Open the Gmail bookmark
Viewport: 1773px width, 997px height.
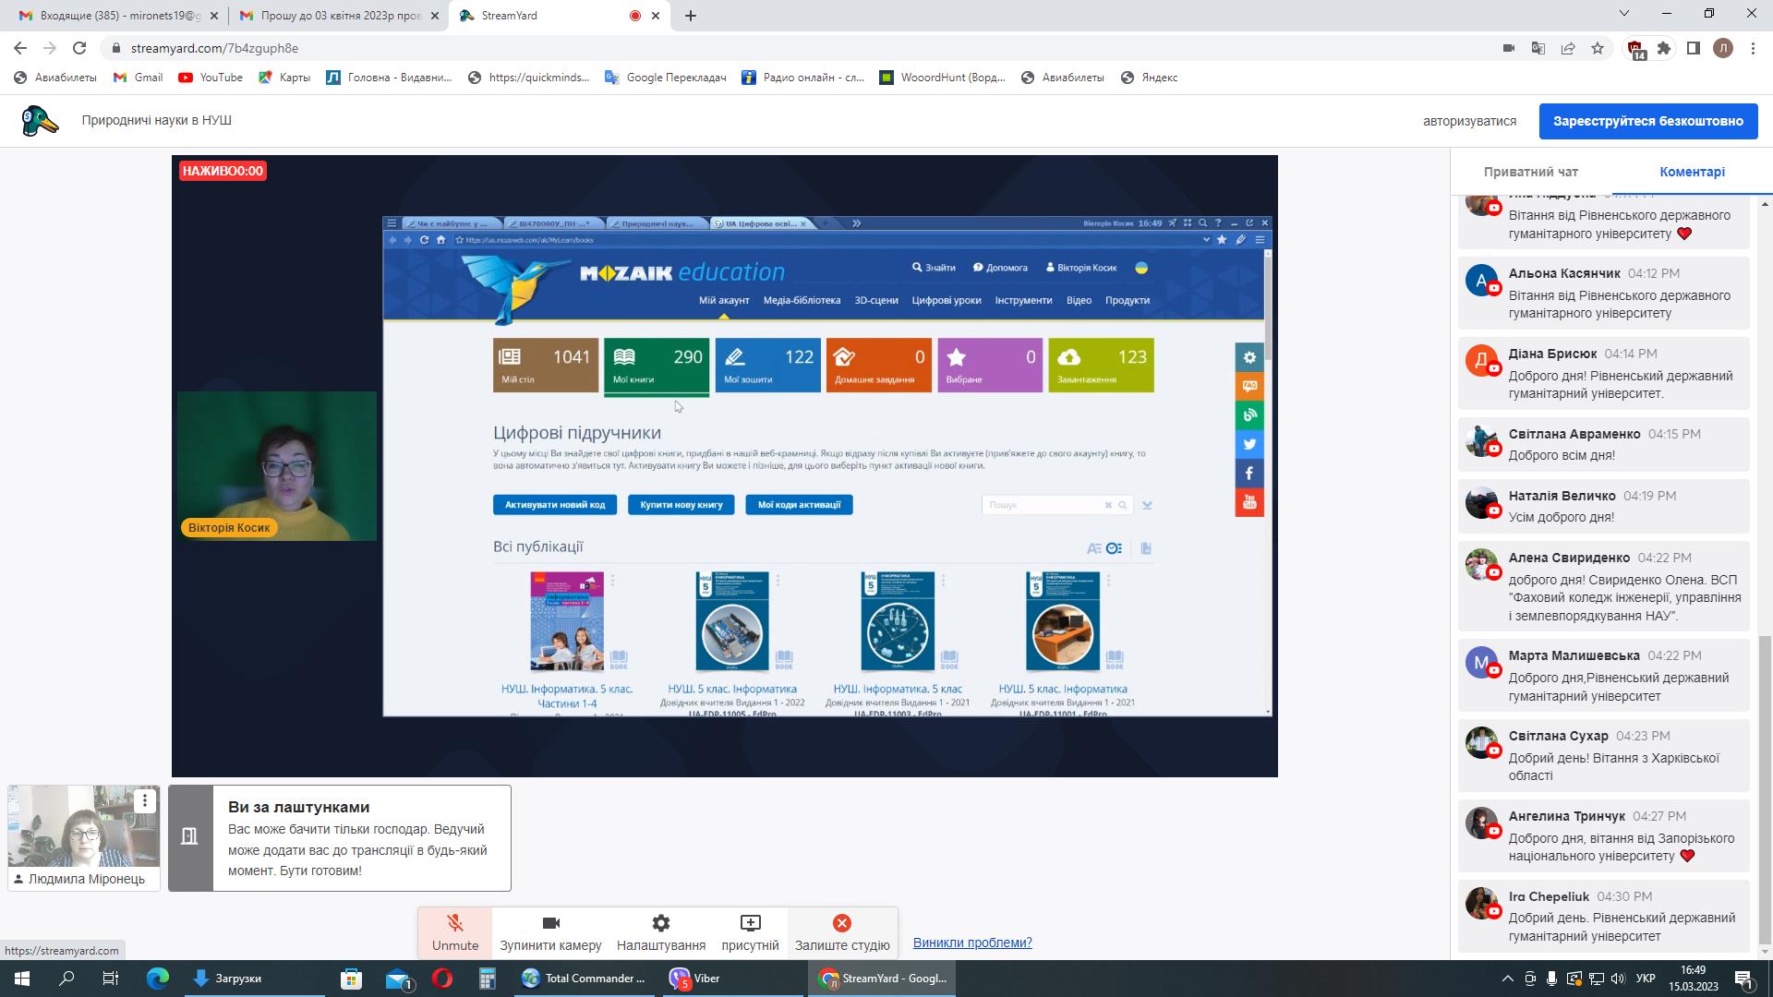tap(138, 78)
